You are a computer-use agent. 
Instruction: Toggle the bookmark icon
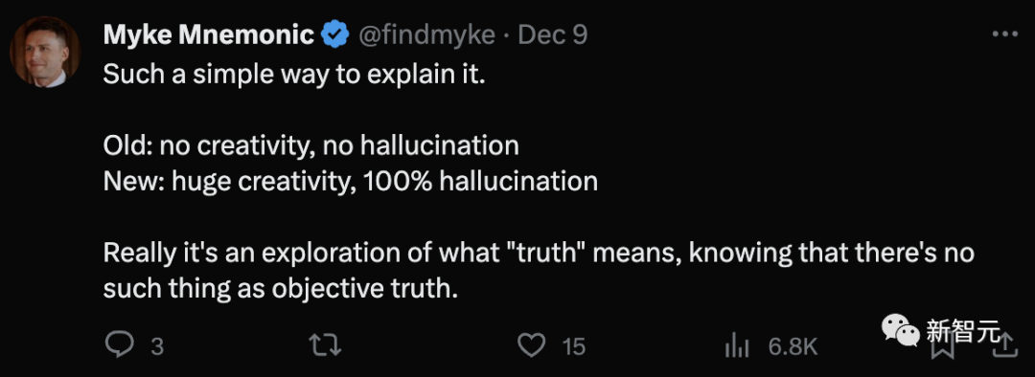click(x=941, y=344)
